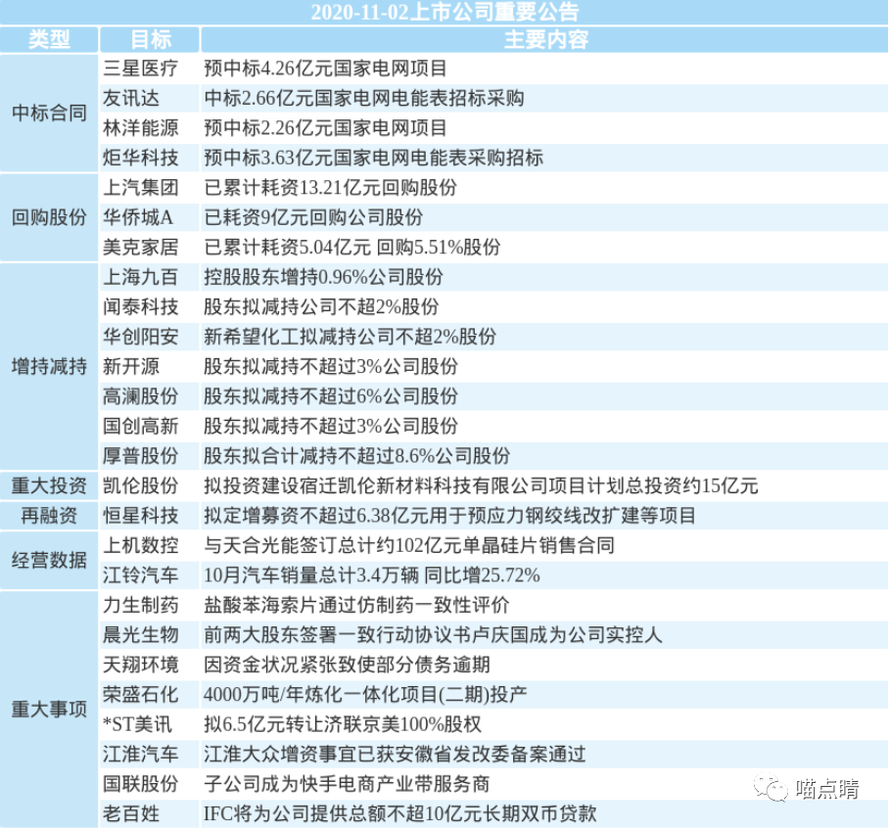Click the company name '晨光生物'

coord(140,634)
